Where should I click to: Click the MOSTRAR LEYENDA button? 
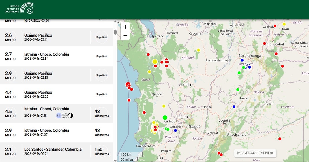(255, 153)
